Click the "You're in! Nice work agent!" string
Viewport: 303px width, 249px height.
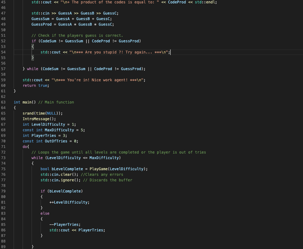pyautogui.click(x=97, y=80)
